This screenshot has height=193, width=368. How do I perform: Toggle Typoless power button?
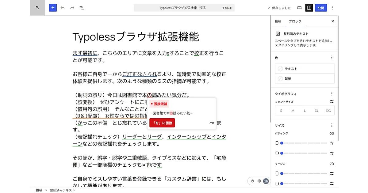coord(252,181)
